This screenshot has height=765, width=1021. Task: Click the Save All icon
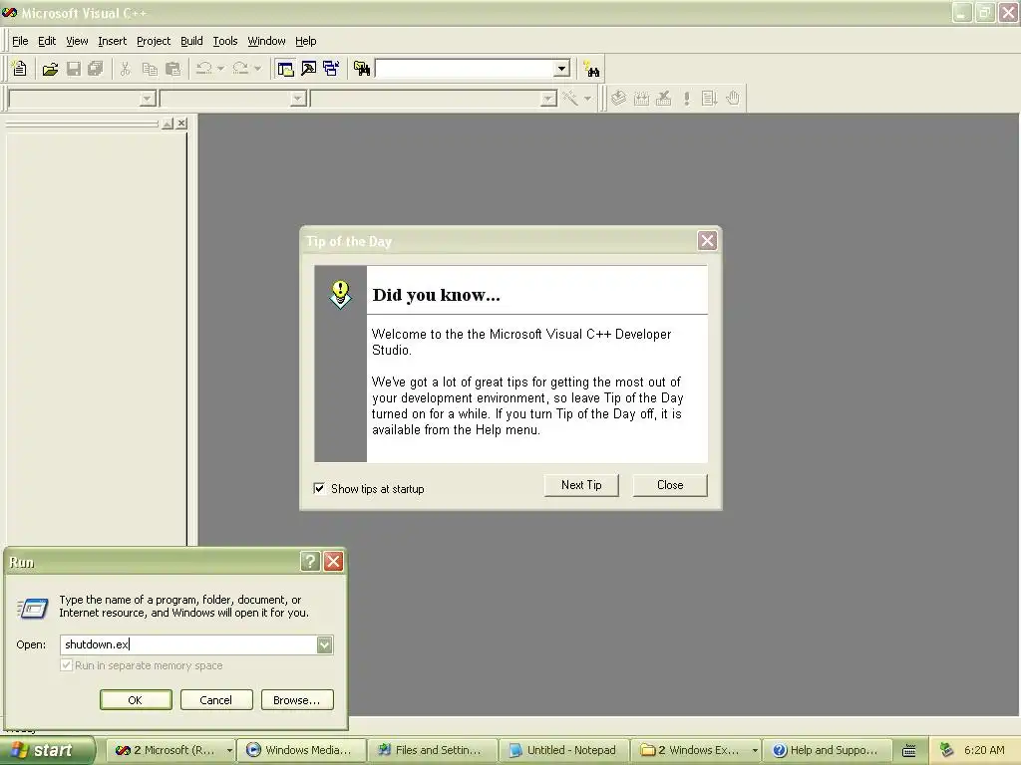click(96, 69)
